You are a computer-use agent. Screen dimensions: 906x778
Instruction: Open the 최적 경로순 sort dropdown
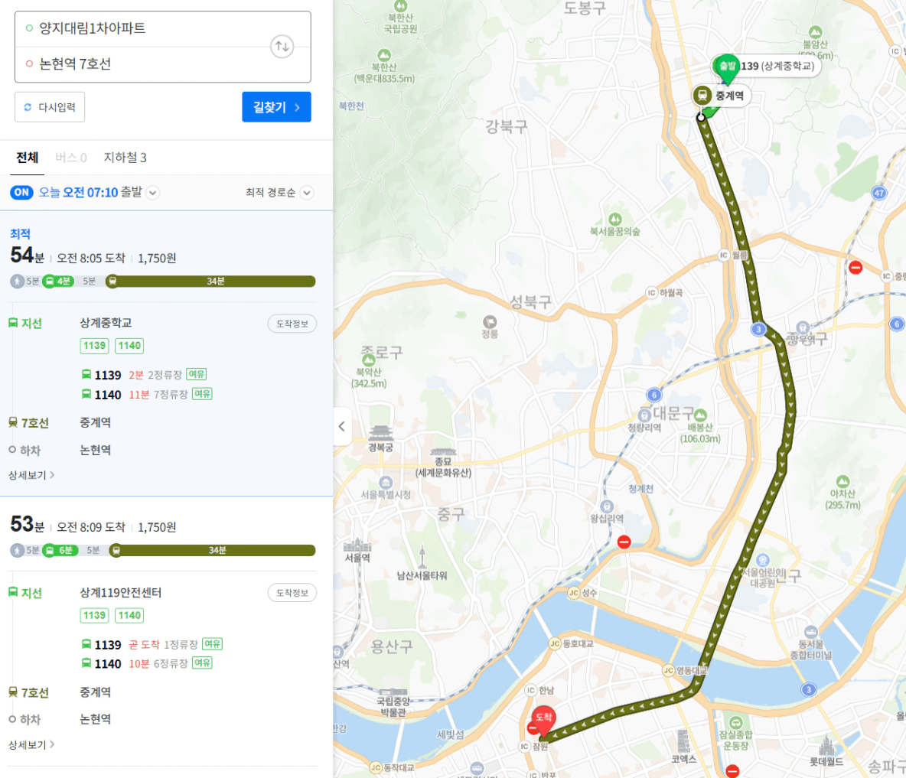pyautogui.click(x=279, y=192)
